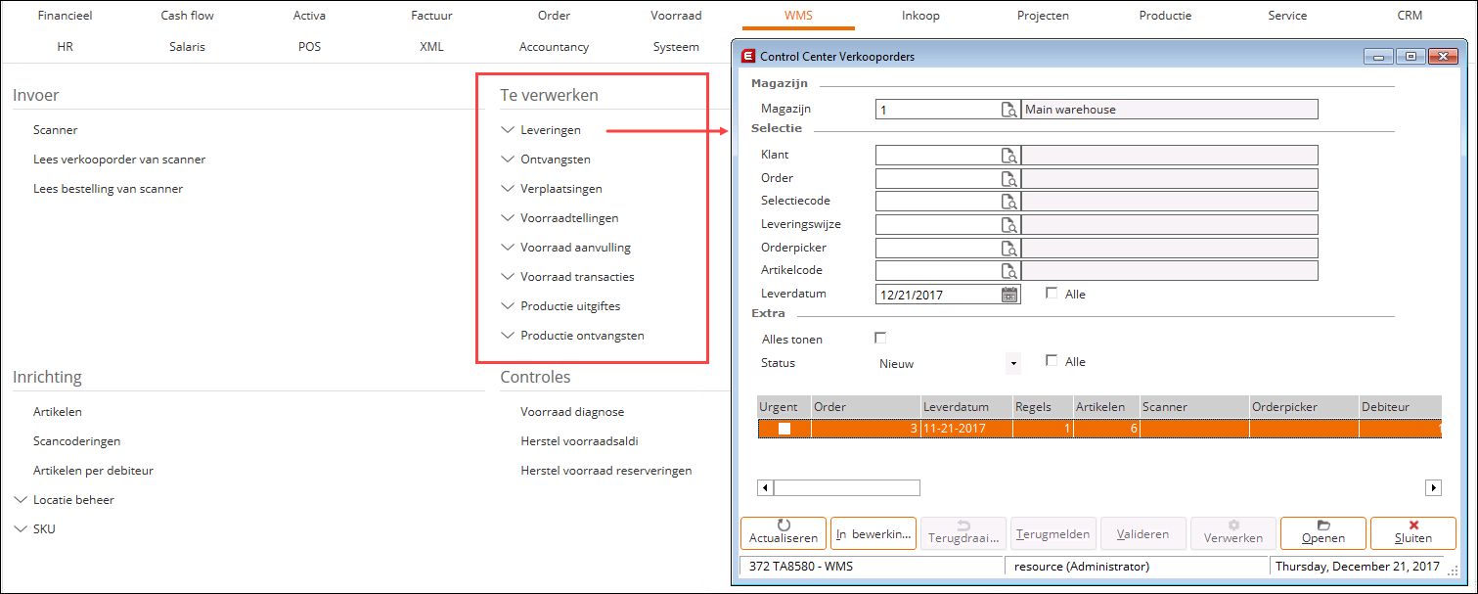The height and width of the screenshot is (594, 1478).
Task: Click the Magazijn field lookup icon
Action: (x=1008, y=110)
